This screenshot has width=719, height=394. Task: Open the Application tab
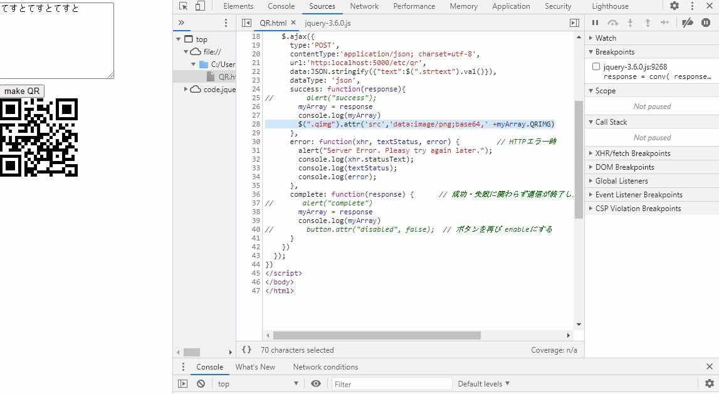coord(511,6)
